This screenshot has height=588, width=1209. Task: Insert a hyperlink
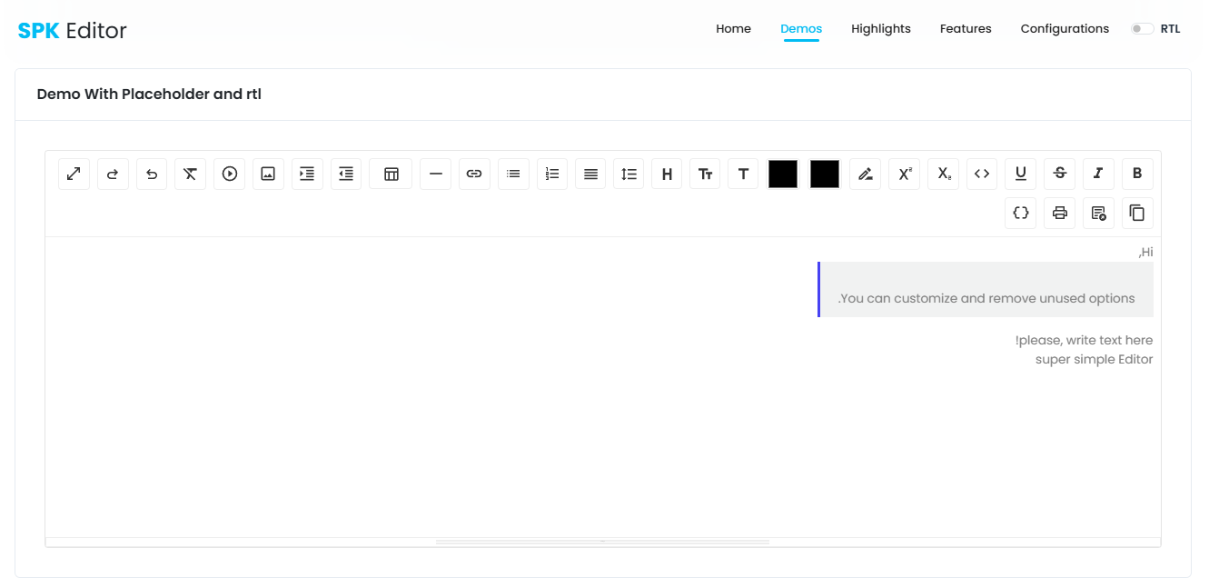pos(474,174)
